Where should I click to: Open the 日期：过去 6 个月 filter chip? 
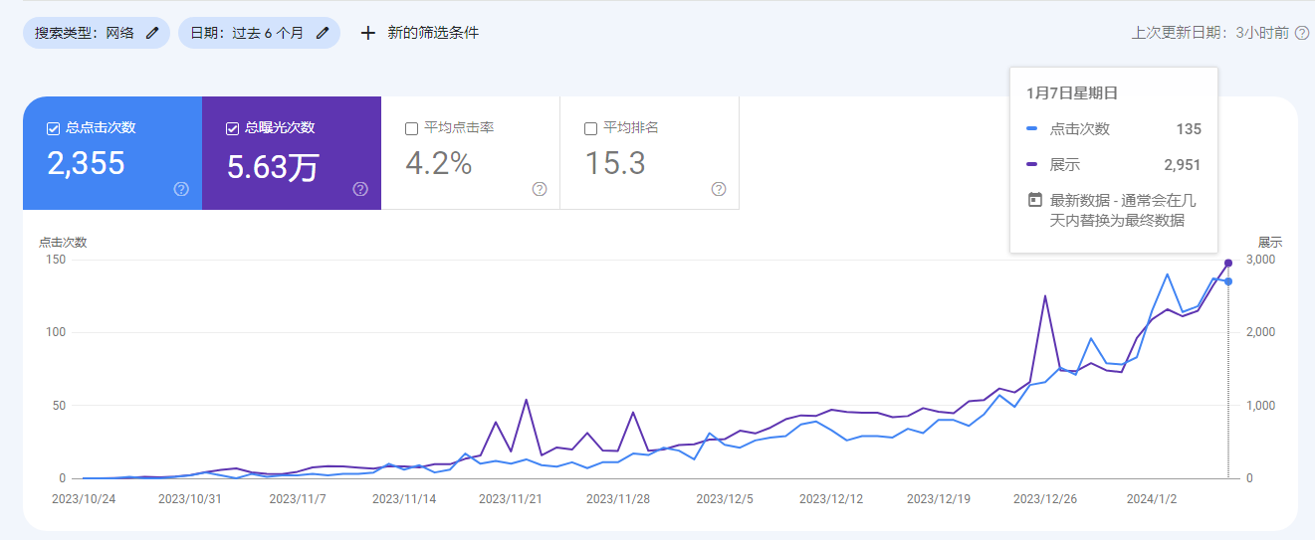(x=247, y=33)
